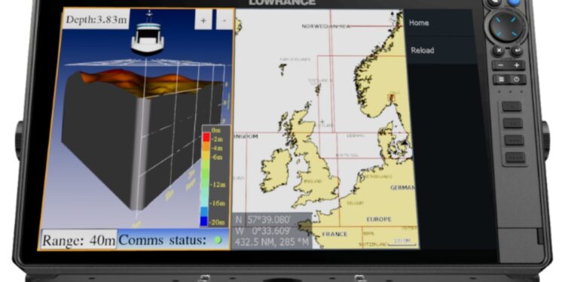The height and width of the screenshot is (282, 565).
Task: Click the small orange chart box in Norway
Action: [391, 97]
